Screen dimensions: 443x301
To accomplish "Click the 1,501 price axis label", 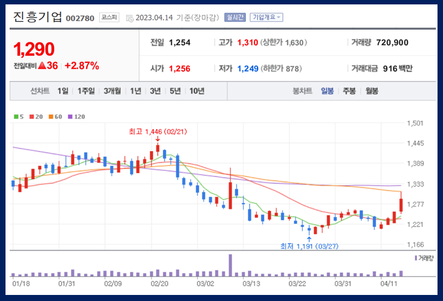I will coord(415,123).
